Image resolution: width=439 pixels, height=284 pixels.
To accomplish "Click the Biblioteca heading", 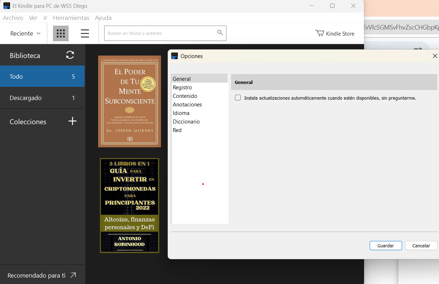I will (25, 56).
